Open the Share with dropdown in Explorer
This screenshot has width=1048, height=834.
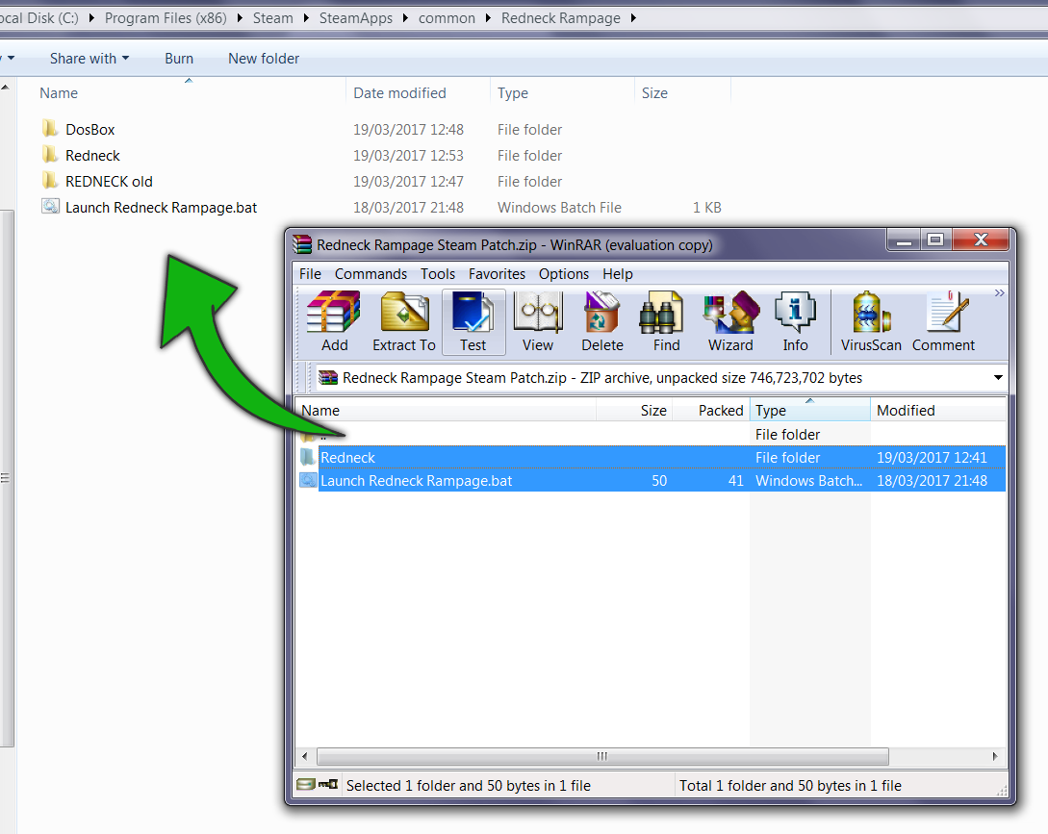[89, 59]
